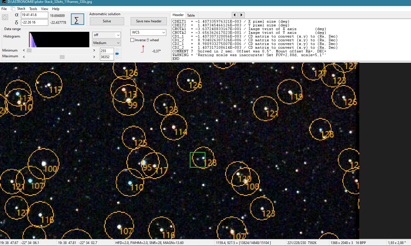Click the green square selection box on image
Image resolution: width=411 pixels, height=246 pixels.
197,160
